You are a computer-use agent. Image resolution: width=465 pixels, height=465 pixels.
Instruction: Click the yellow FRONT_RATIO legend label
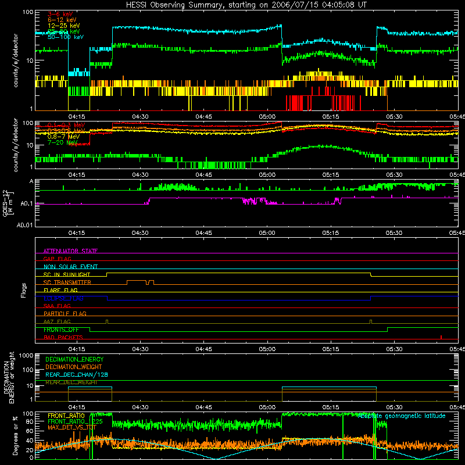66,416
